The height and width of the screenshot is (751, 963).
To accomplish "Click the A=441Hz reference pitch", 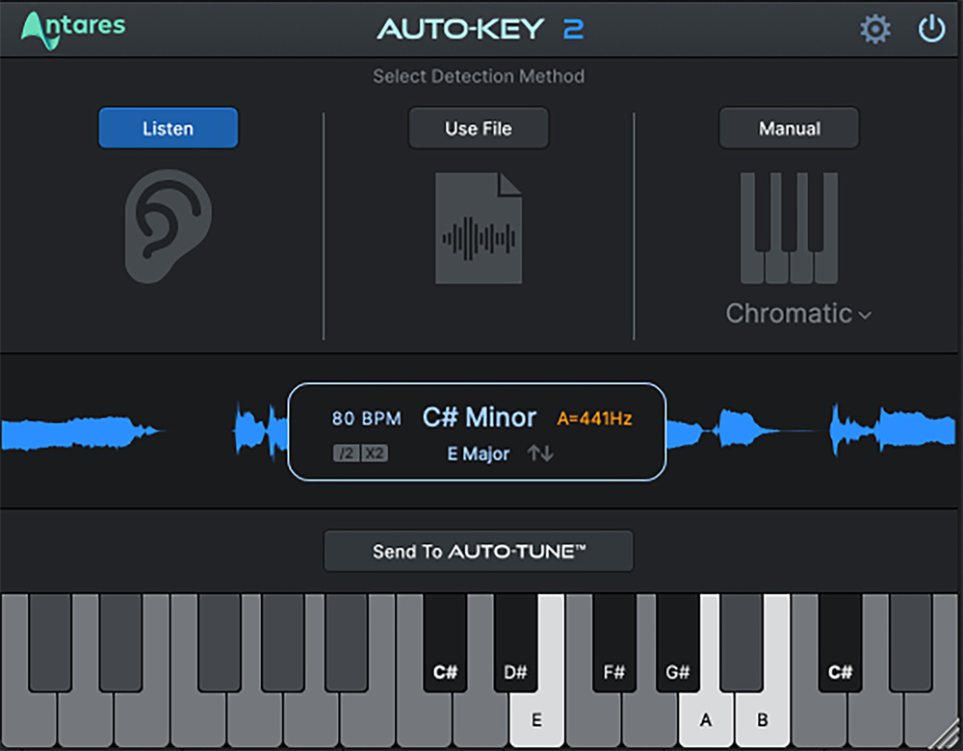I will [x=595, y=419].
